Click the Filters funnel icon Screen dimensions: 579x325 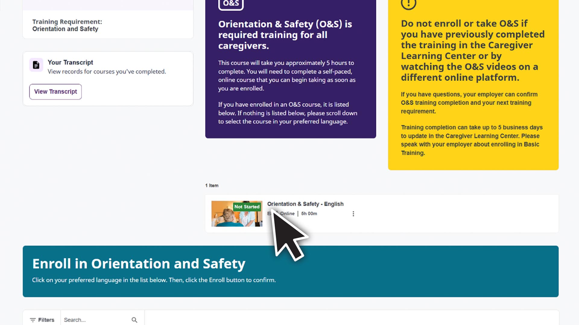[33, 320]
